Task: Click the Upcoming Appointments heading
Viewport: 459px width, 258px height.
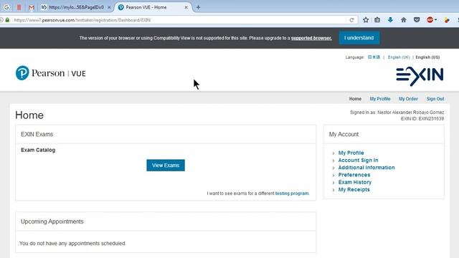Action: pos(52,221)
